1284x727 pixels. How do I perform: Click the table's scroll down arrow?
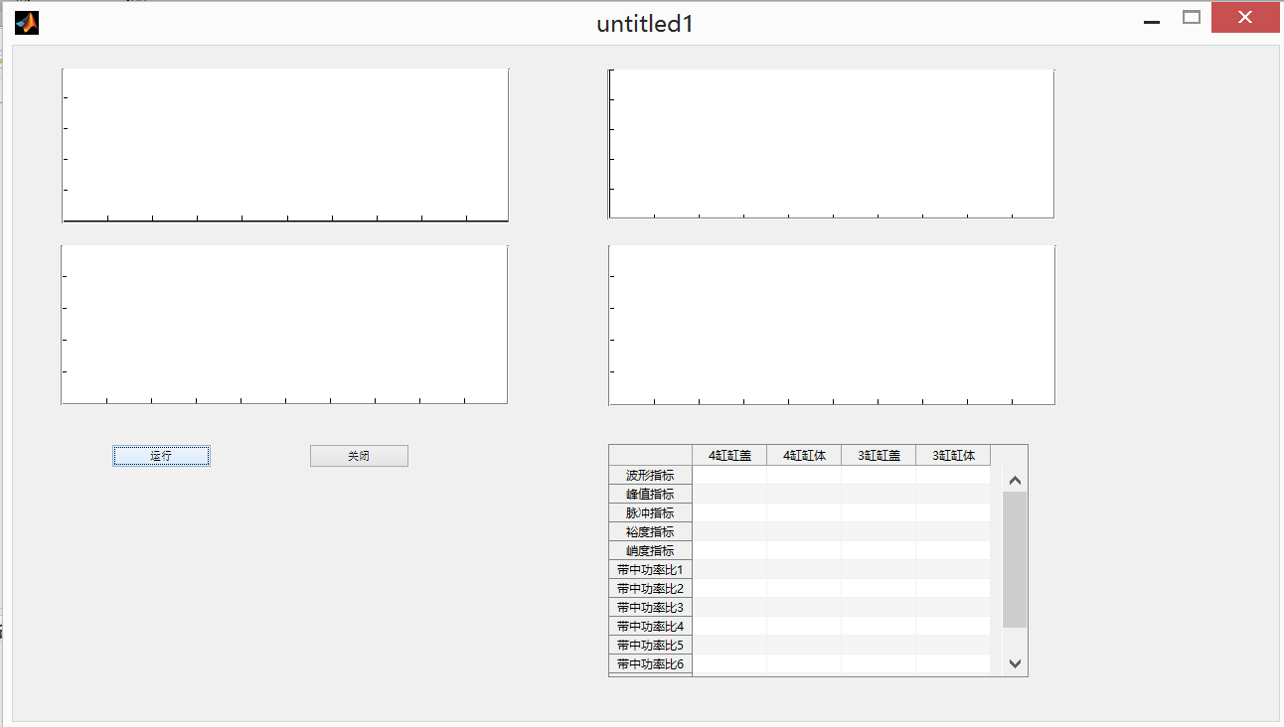pyautogui.click(x=1015, y=663)
